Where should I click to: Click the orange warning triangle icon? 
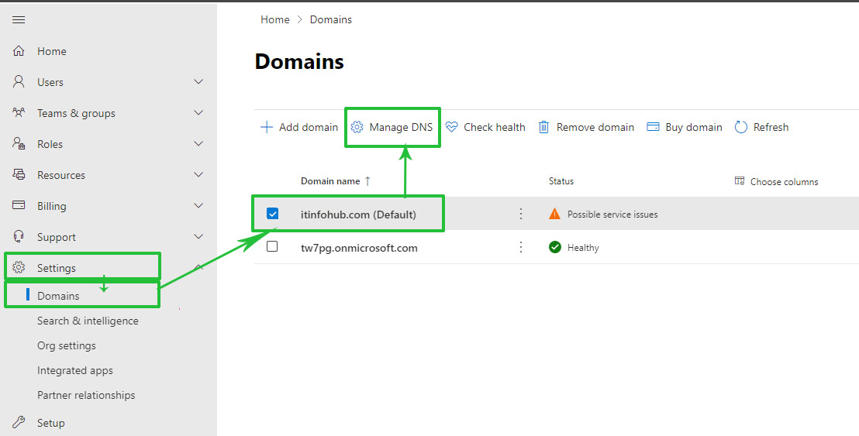554,214
